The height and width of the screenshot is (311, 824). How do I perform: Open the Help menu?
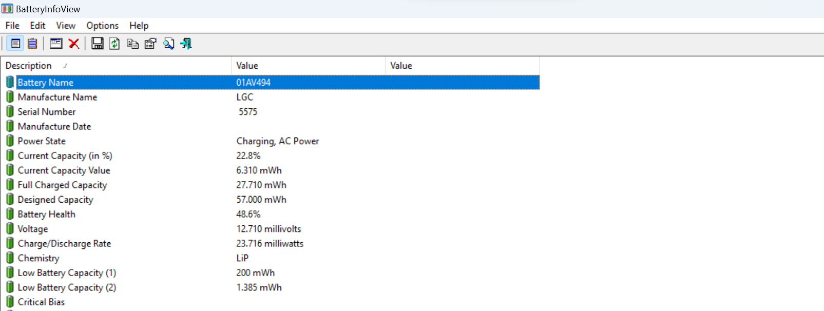pos(139,26)
